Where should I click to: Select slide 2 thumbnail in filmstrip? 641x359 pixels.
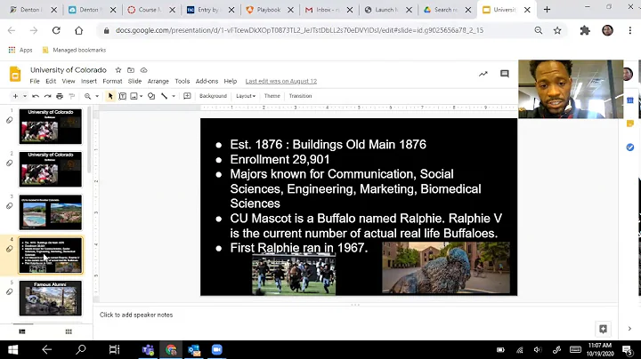(x=50, y=169)
